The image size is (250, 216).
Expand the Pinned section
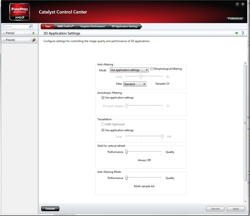[x=20, y=33]
